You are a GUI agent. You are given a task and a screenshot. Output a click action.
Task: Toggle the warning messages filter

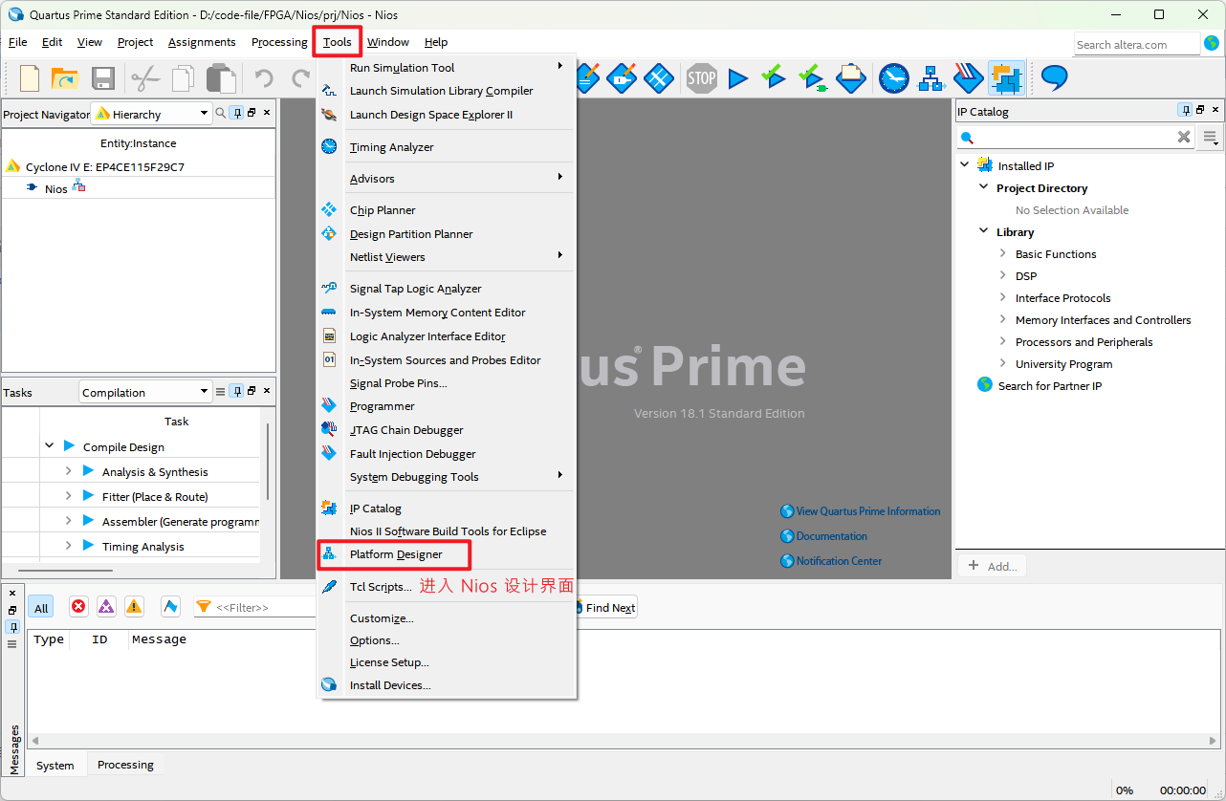click(134, 606)
